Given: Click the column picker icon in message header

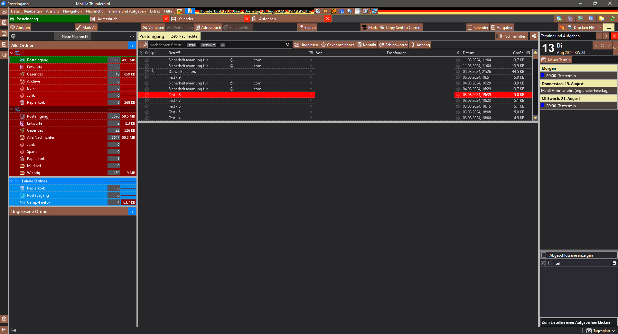Looking at the screenshot, I should 528,53.
